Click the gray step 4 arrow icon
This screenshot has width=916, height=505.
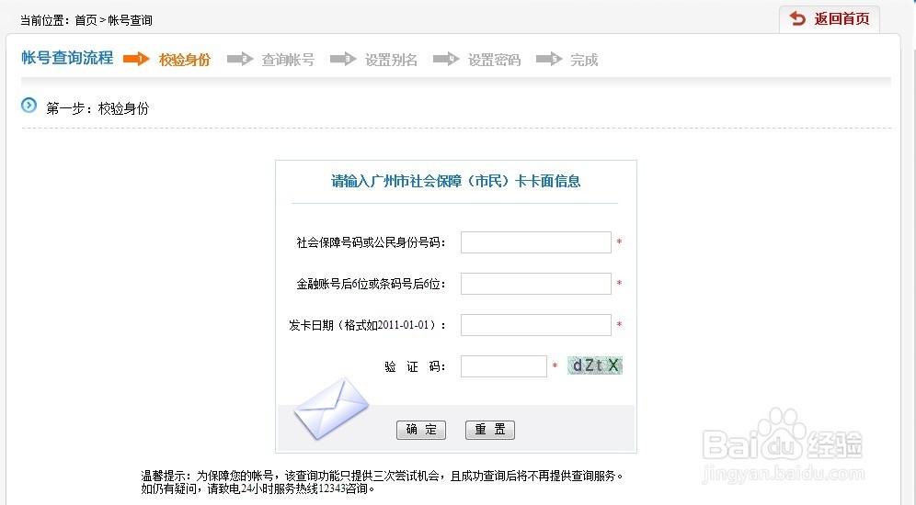446,59
